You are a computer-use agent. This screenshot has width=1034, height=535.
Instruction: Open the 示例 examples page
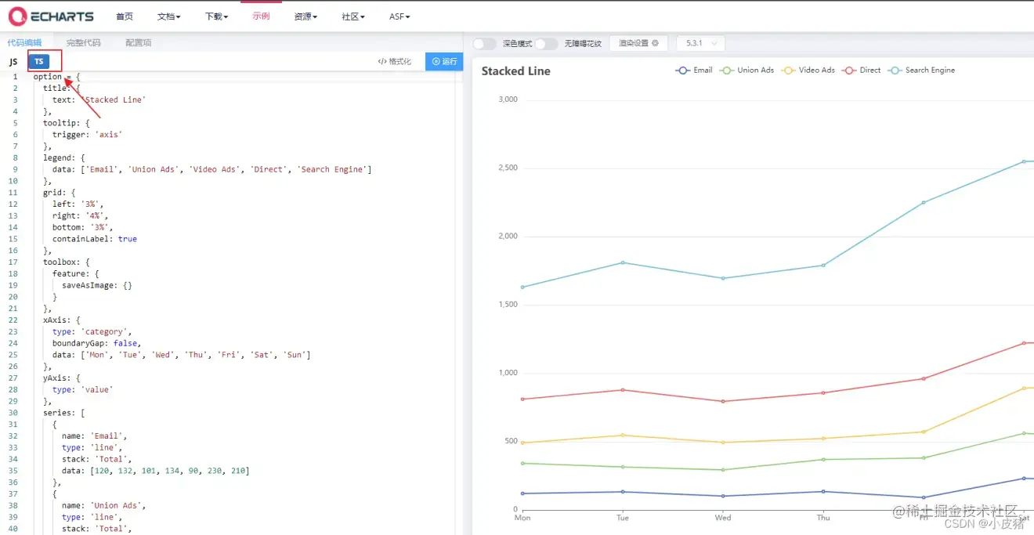261,16
